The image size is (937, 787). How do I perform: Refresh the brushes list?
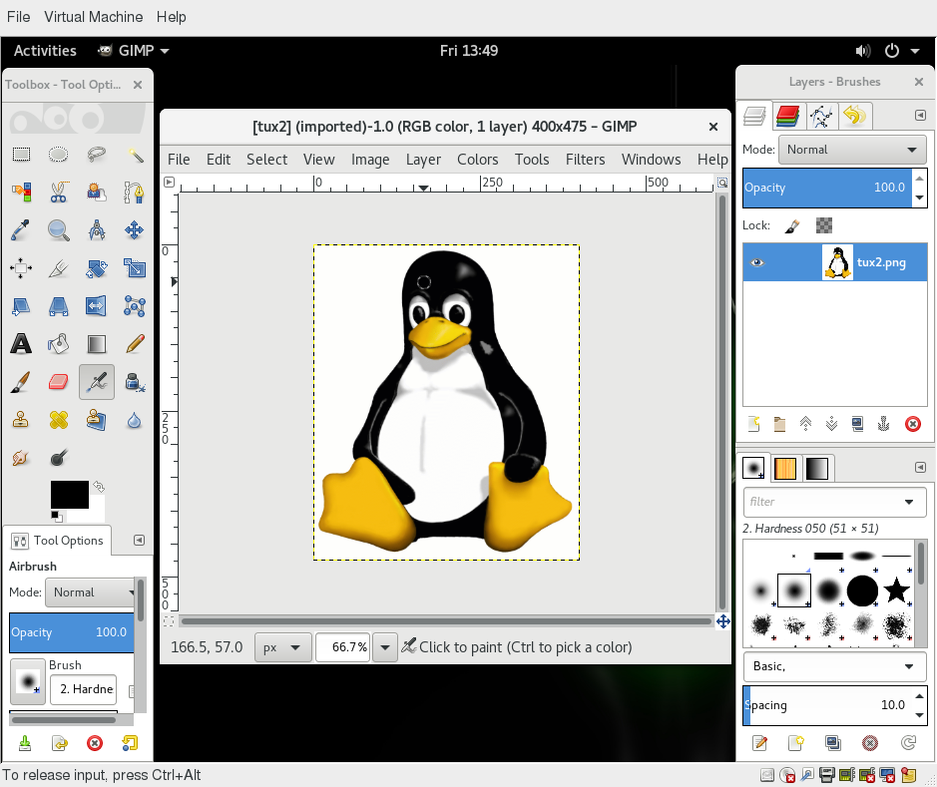pos(908,743)
